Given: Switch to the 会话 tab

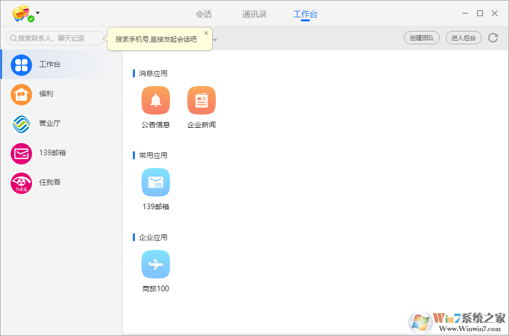Looking at the screenshot, I should 204,14.
